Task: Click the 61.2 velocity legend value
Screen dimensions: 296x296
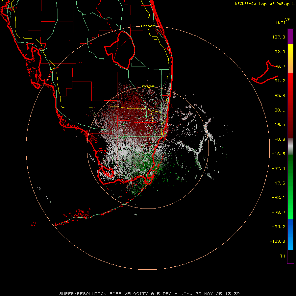Action: [280, 81]
